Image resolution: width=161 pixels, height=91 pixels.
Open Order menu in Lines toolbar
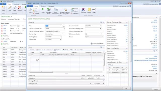(x=58, y=50)
